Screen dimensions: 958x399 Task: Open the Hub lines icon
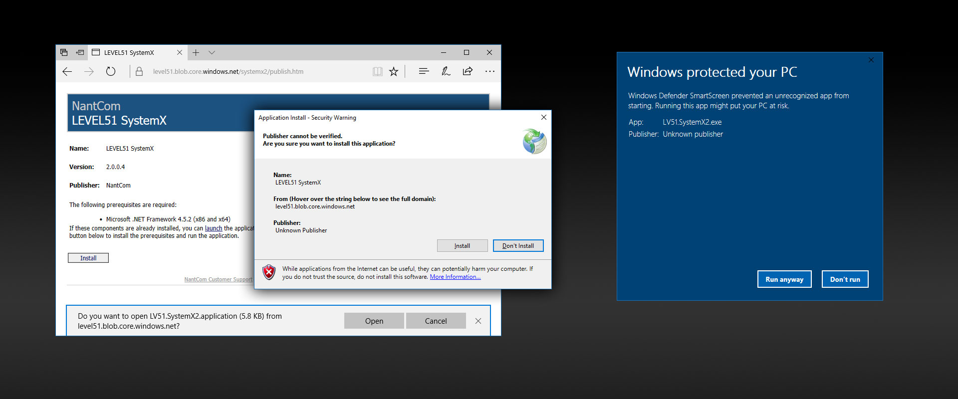(x=424, y=72)
